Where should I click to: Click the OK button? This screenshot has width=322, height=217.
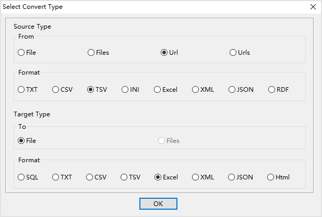[158, 203]
